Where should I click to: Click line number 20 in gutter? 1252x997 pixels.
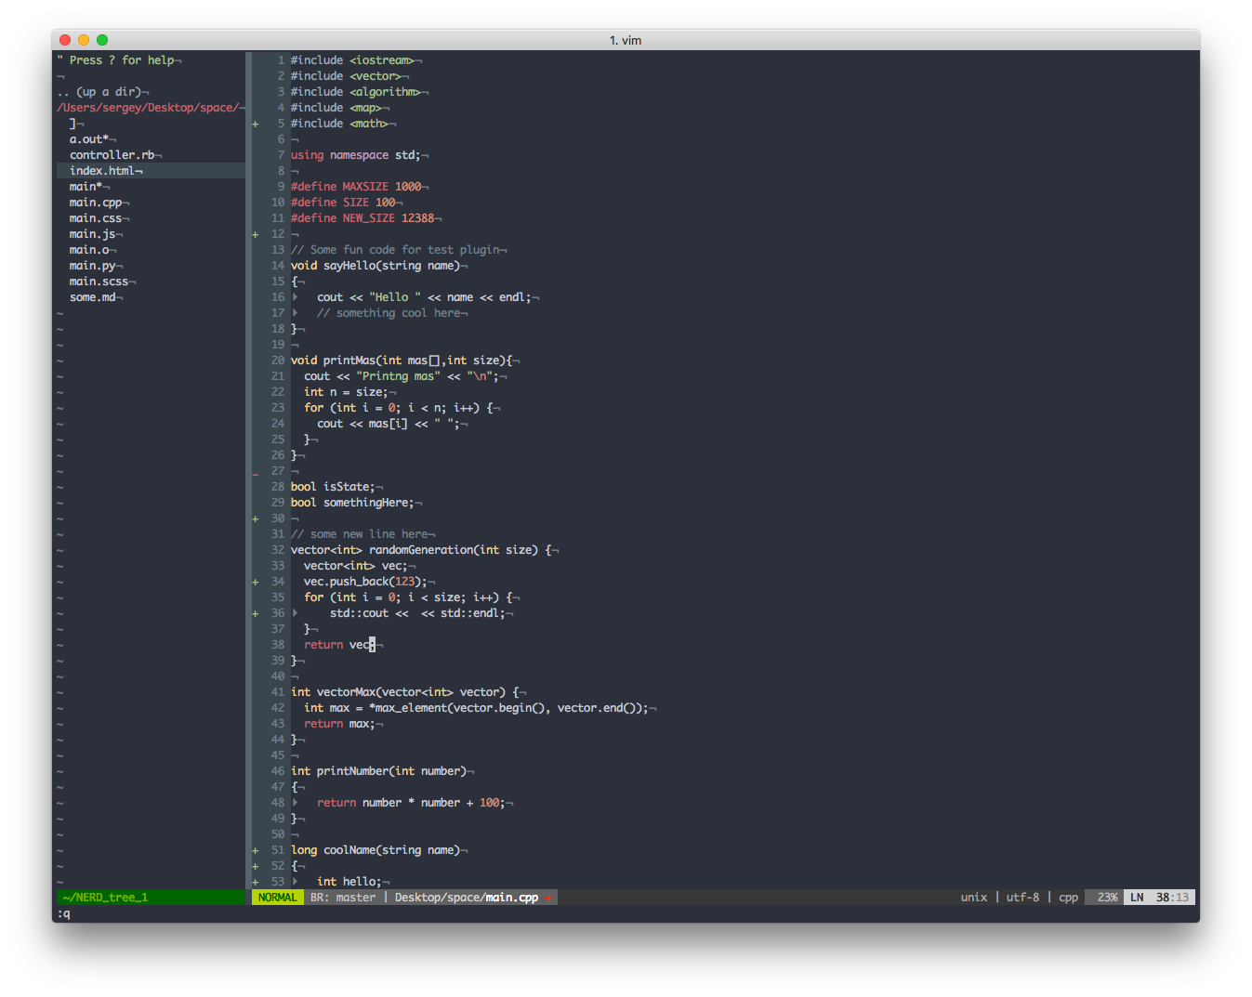tap(278, 361)
